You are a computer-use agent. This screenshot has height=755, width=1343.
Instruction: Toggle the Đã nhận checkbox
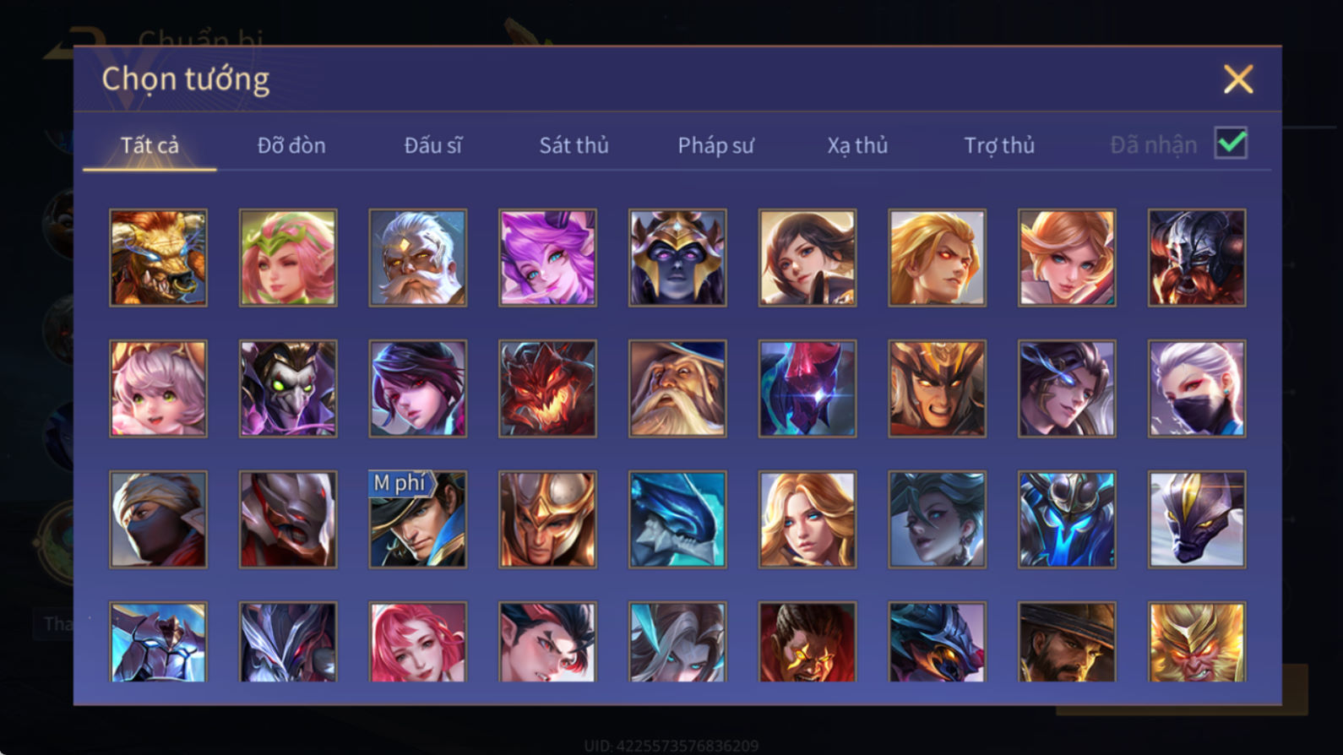[x=1231, y=143]
